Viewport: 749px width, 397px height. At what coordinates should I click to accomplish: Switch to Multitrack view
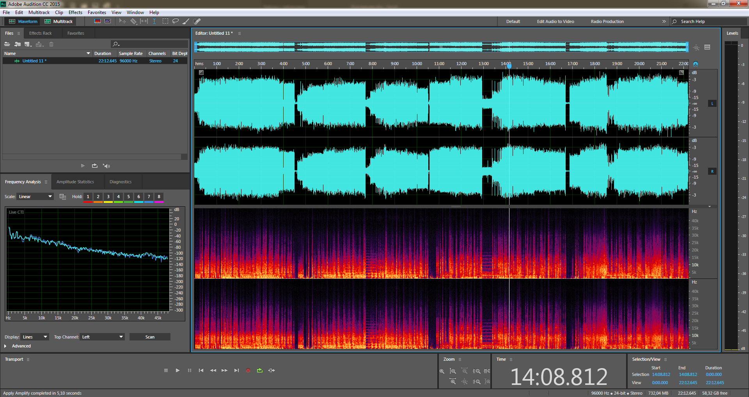[x=59, y=21]
